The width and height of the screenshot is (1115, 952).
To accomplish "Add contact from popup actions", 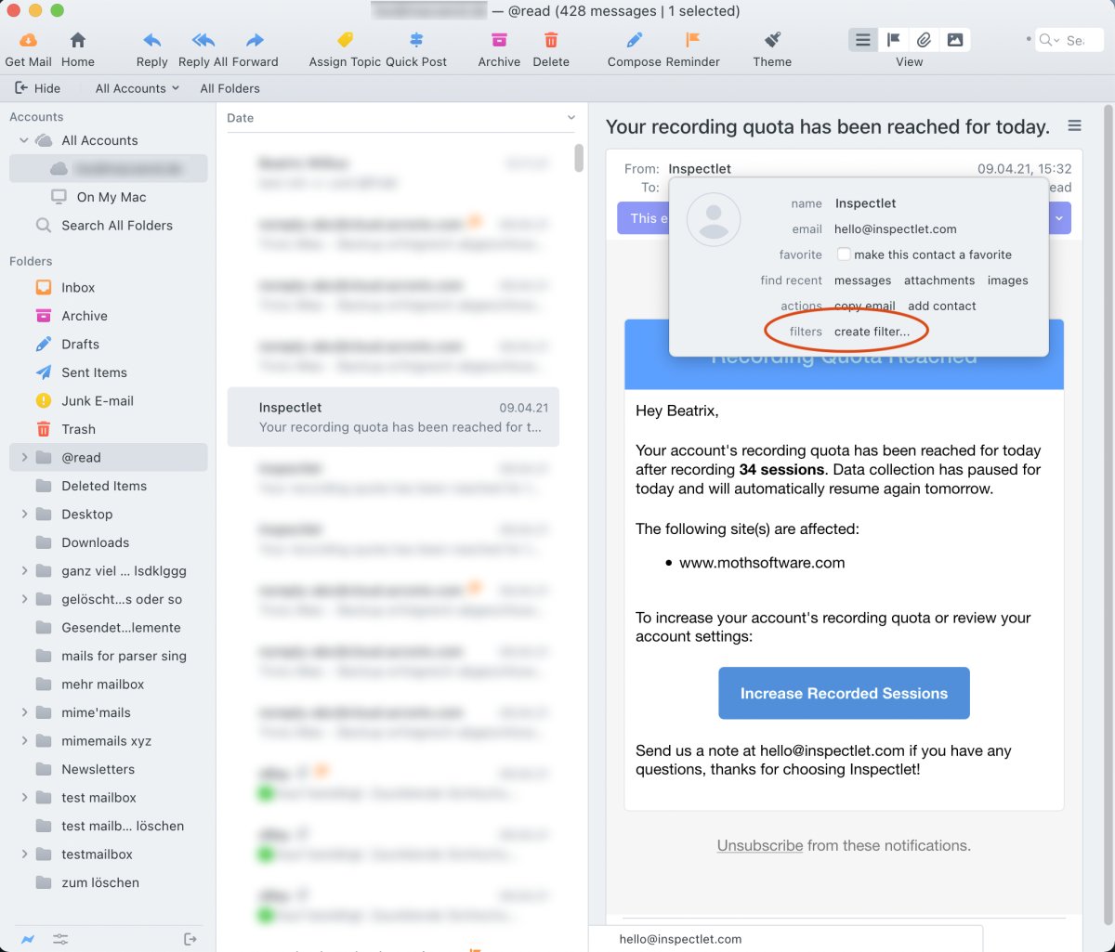I will tap(942, 306).
